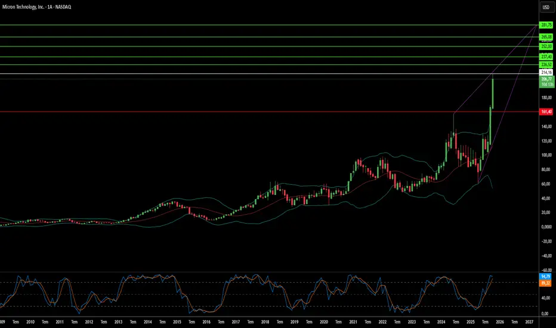The width and height of the screenshot is (556, 328).
Task: Open the USD currency selector
Action: click(545, 8)
